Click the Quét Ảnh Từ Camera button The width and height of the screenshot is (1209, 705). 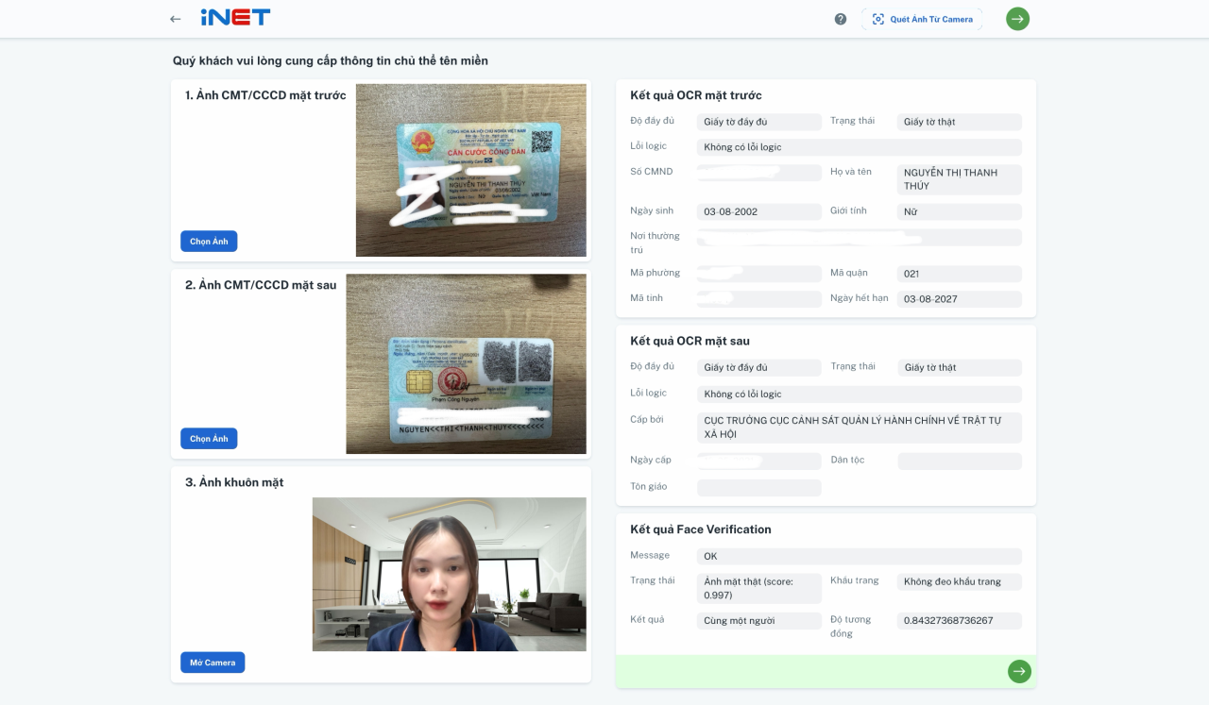click(x=922, y=19)
